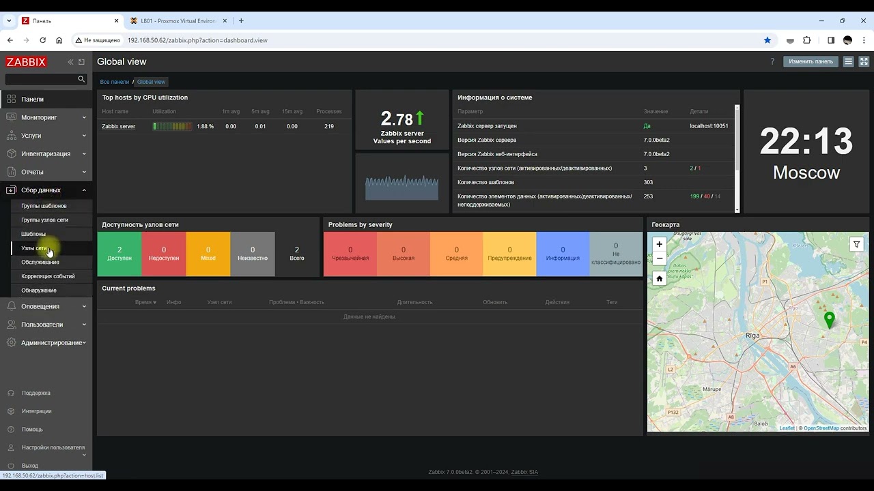Click Чрезвычайная severity tile
Screen dimensions: 874x491
[350, 254]
